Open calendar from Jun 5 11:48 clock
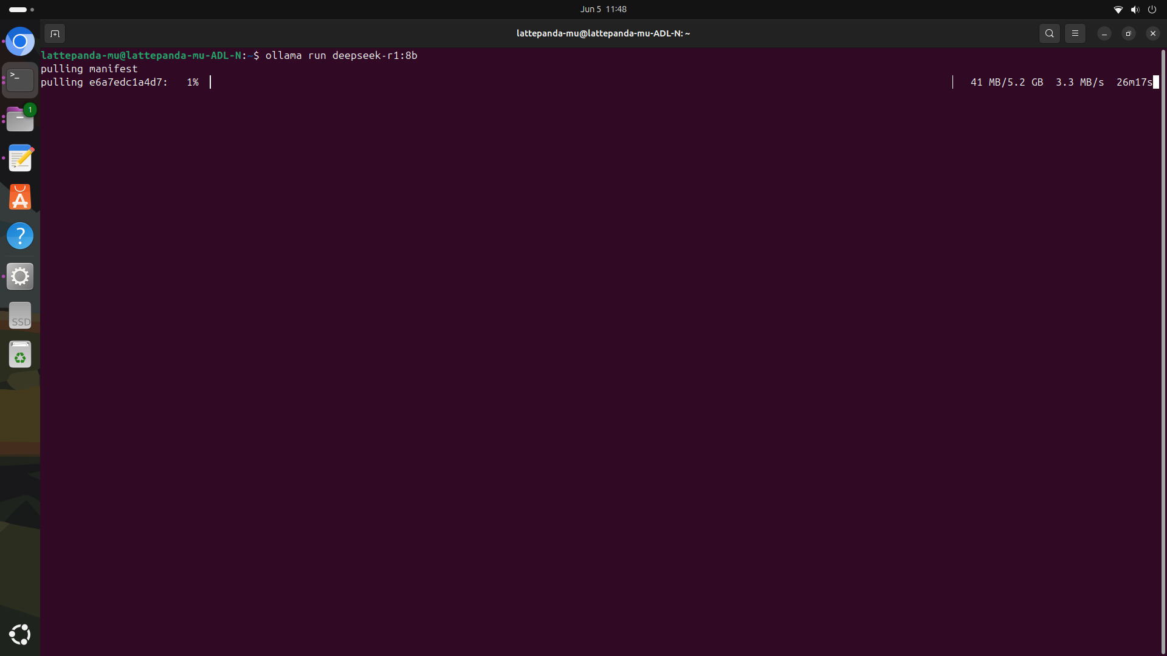The image size is (1167, 656). click(603, 9)
